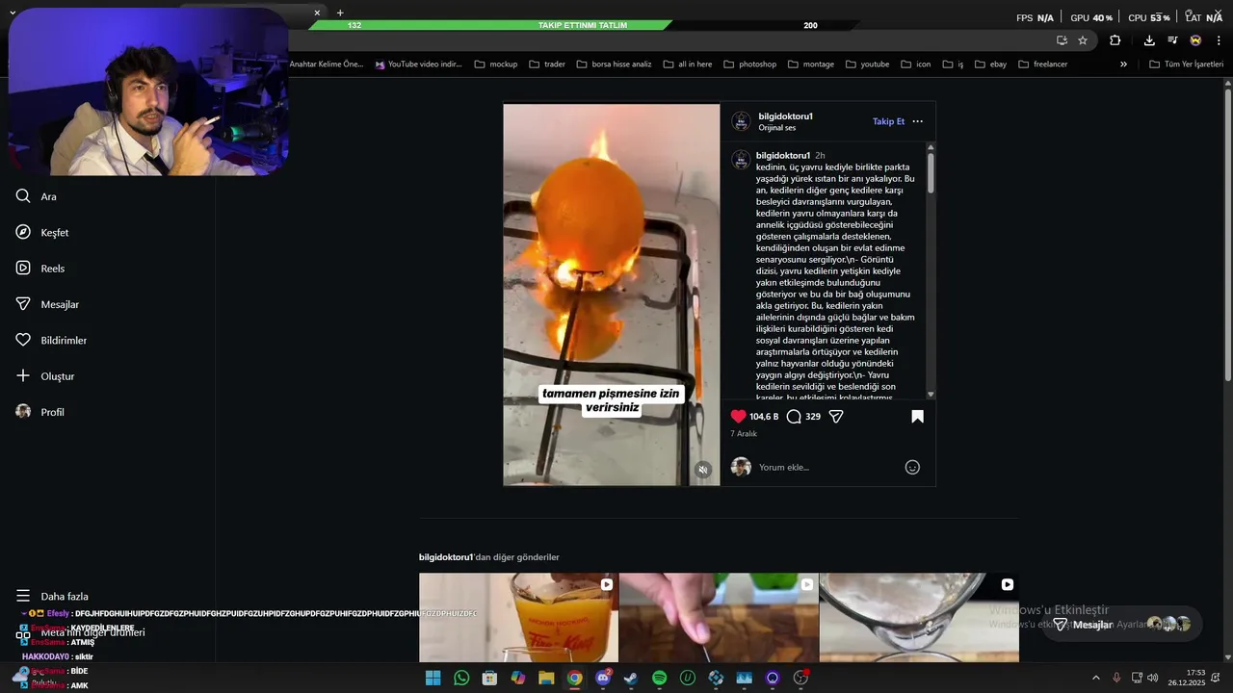Open Reels from the sidebar
This screenshot has width=1233, height=693.
[x=39, y=269]
